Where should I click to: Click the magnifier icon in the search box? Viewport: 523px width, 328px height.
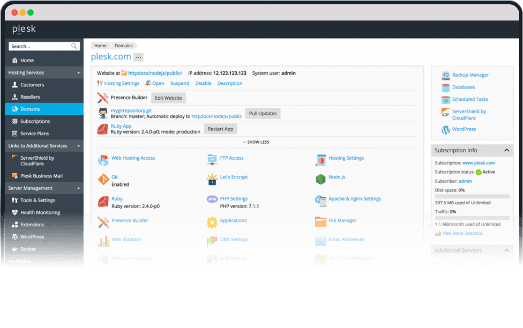tap(74, 46)
